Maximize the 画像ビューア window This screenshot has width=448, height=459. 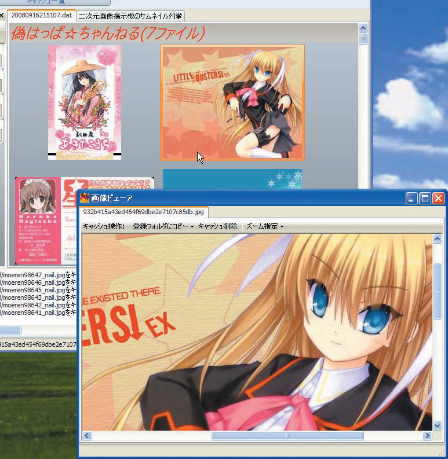point(425,199)
